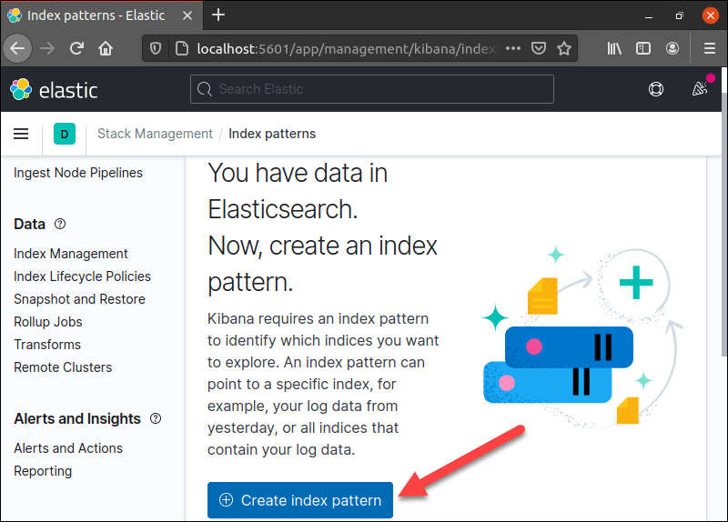Bookmark this page with the star

tap(564, 48)
